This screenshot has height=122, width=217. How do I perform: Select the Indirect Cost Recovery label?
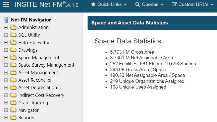coord(41,95)
